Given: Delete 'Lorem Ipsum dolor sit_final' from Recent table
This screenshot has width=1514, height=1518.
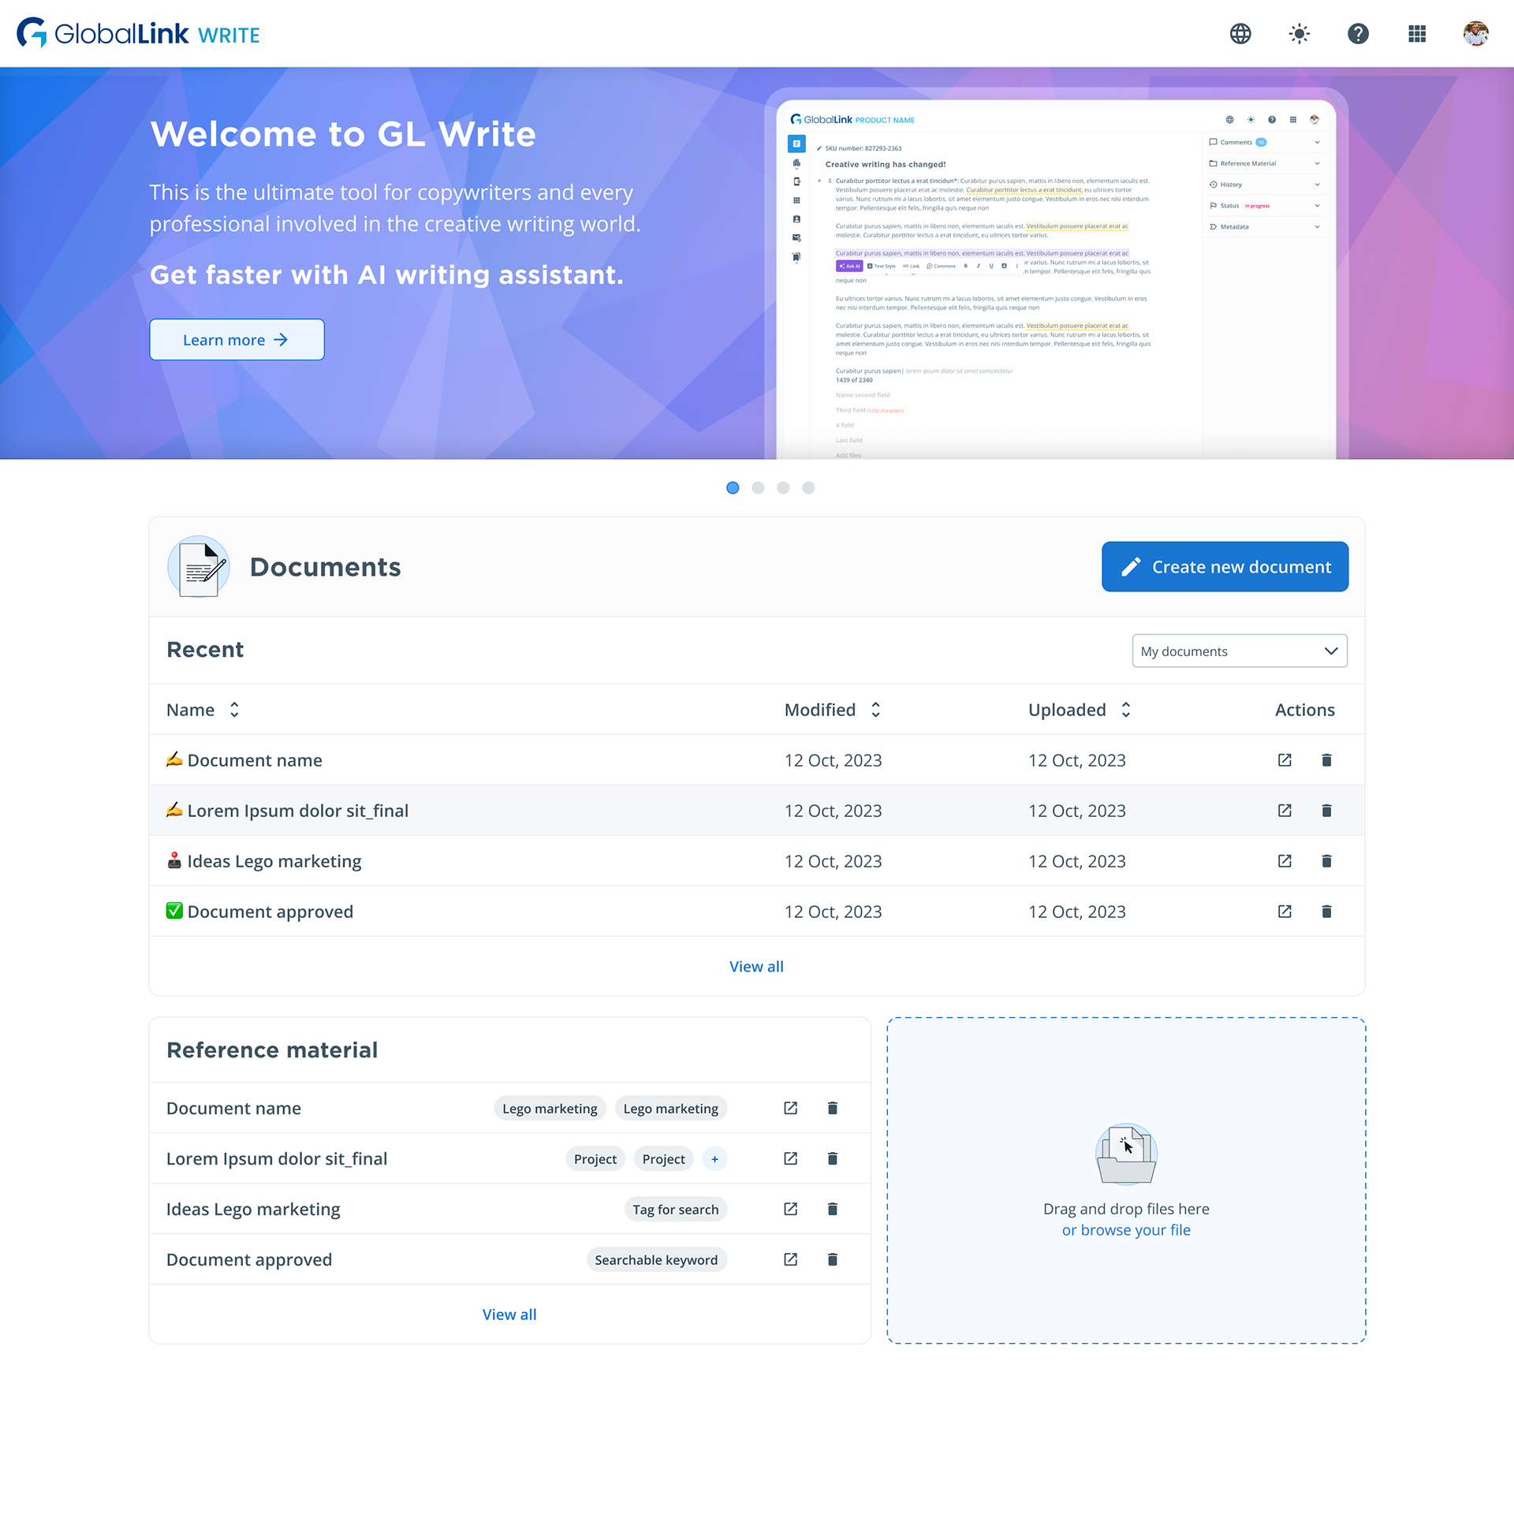Looking at the screenshot, I should coord(1326,811).
